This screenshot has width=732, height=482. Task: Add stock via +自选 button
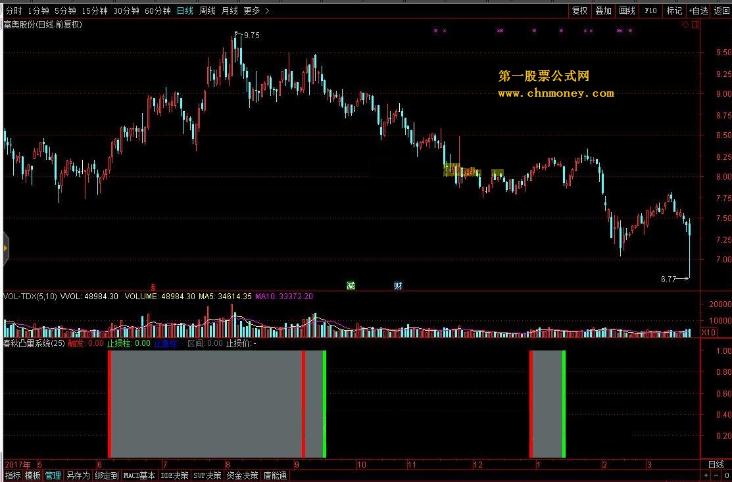click(698, 11)
